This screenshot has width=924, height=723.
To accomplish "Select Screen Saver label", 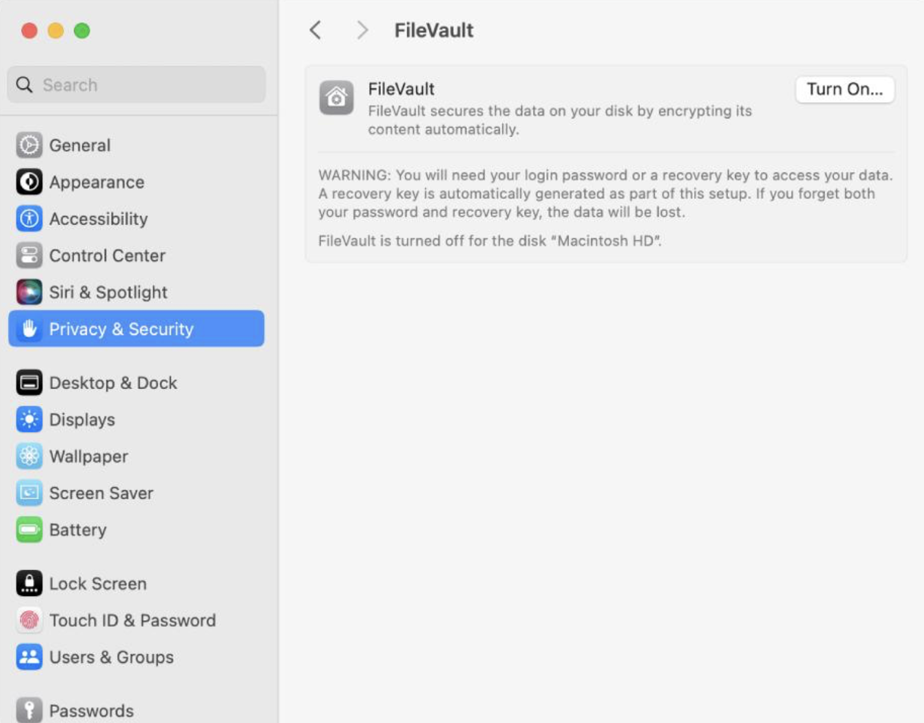I will click(x=101, y=493).
